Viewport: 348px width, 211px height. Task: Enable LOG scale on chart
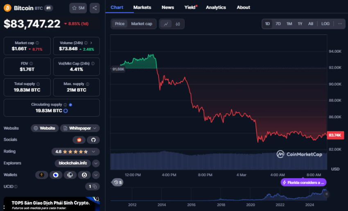325,24
